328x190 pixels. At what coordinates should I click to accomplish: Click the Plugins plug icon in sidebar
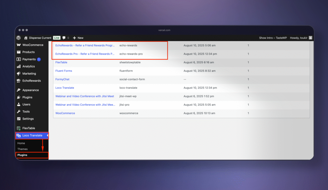[x=19, y=97]
